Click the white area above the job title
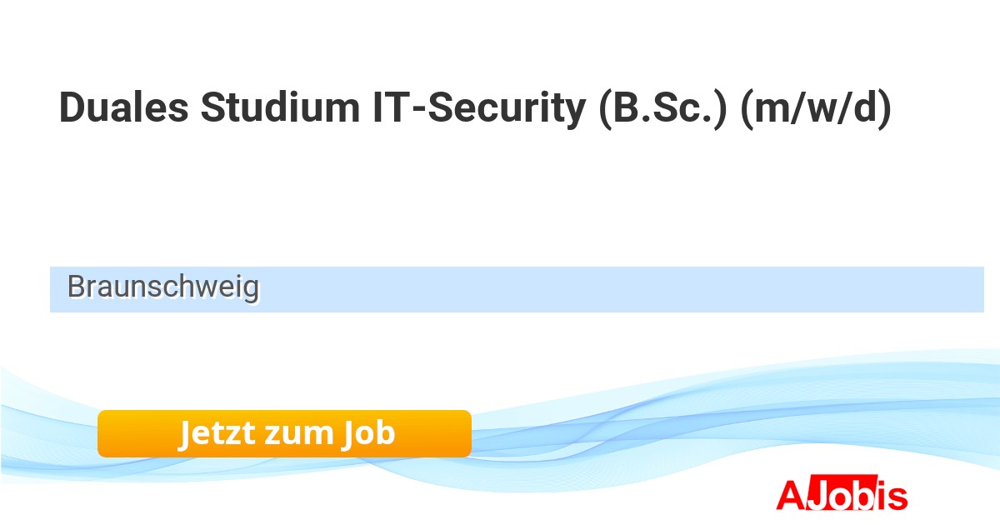The image size is (1000, 525). 500,42
